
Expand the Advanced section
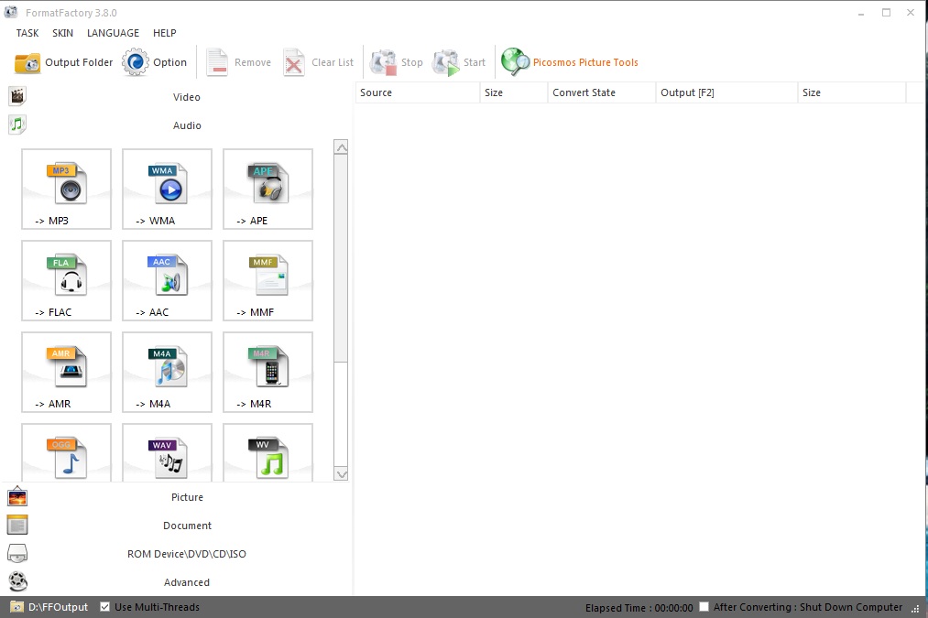pyautogui.click(x=187, y=582)
